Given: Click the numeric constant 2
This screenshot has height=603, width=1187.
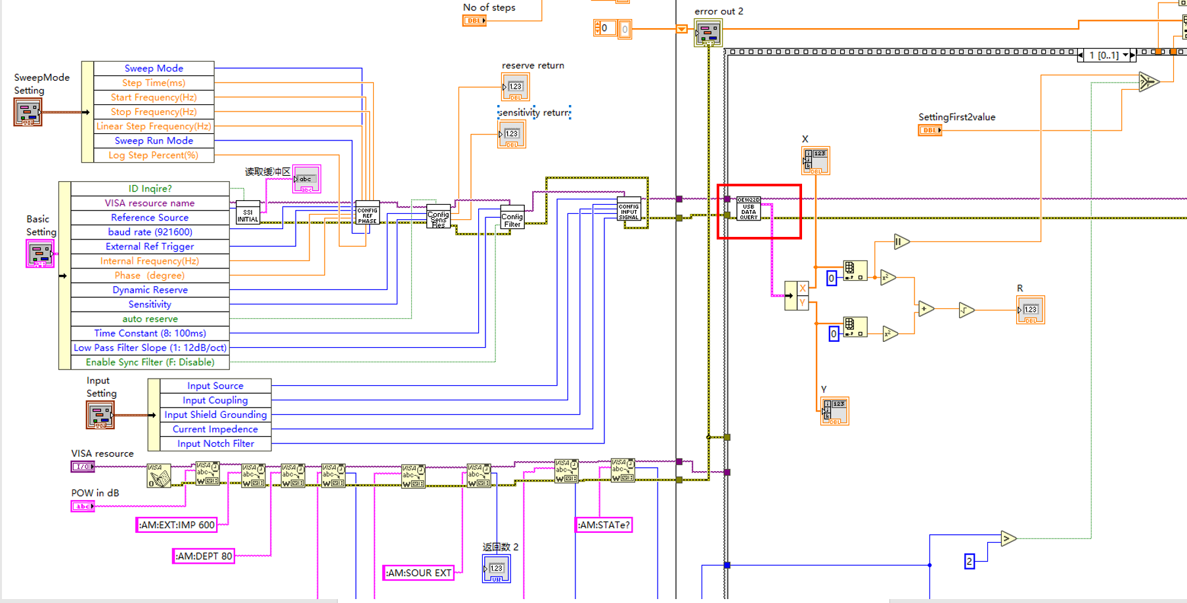Looking at the screenshot, I should (x=970, y=561).
